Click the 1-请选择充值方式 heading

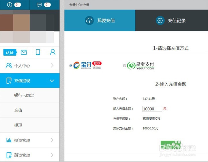pos(171,48)
